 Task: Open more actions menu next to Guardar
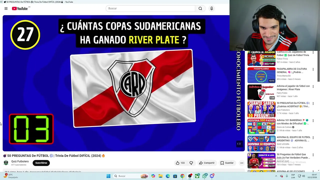pos(242,163)
